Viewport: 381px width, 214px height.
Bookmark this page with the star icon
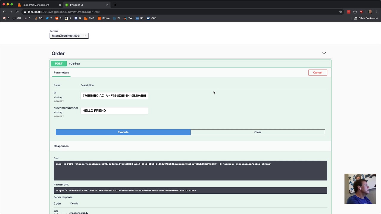coord(341,12)
